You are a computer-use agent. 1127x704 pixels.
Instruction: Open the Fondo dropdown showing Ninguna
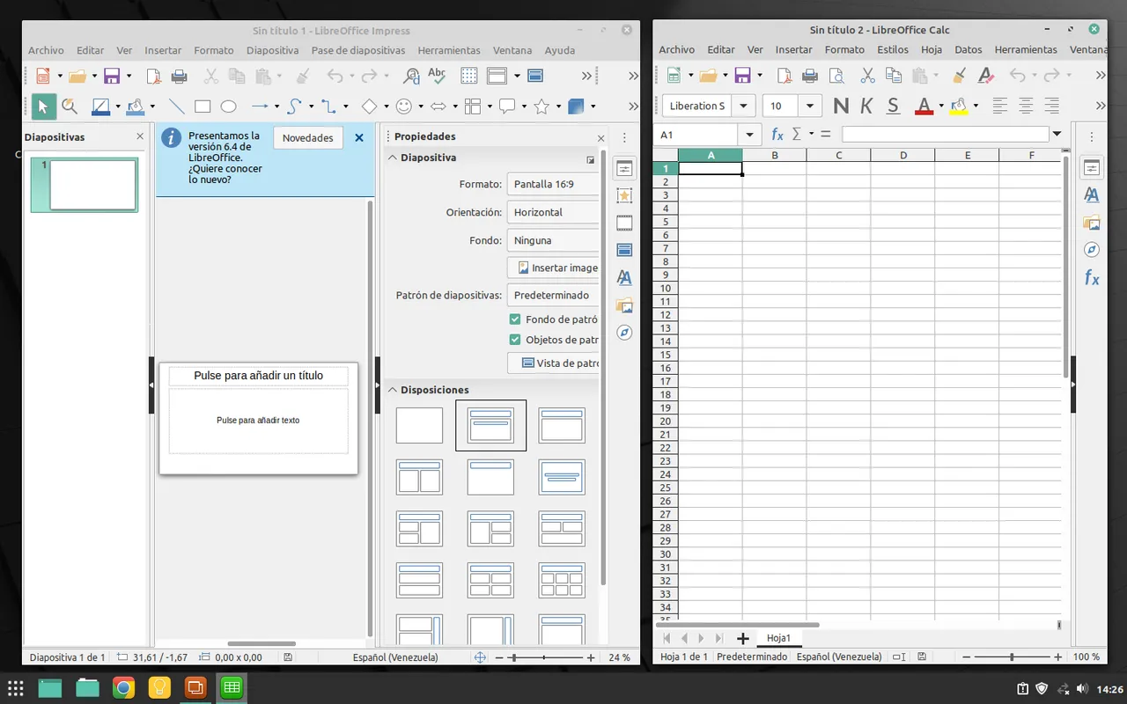point(553,240)
